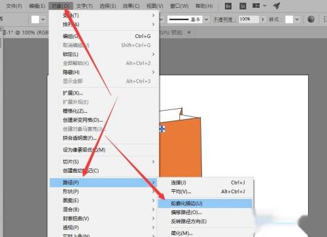Open the 对象(O) menu
This screenshot has height=237, width=327.
point(60,6)
